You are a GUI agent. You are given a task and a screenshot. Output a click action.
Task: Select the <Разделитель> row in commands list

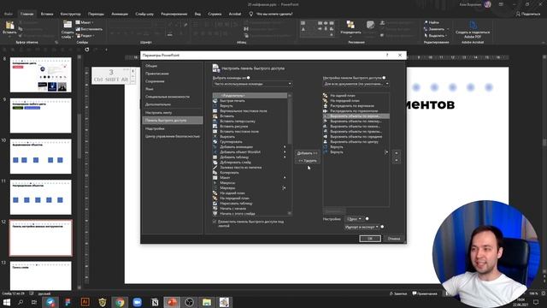tap(250, 95)
